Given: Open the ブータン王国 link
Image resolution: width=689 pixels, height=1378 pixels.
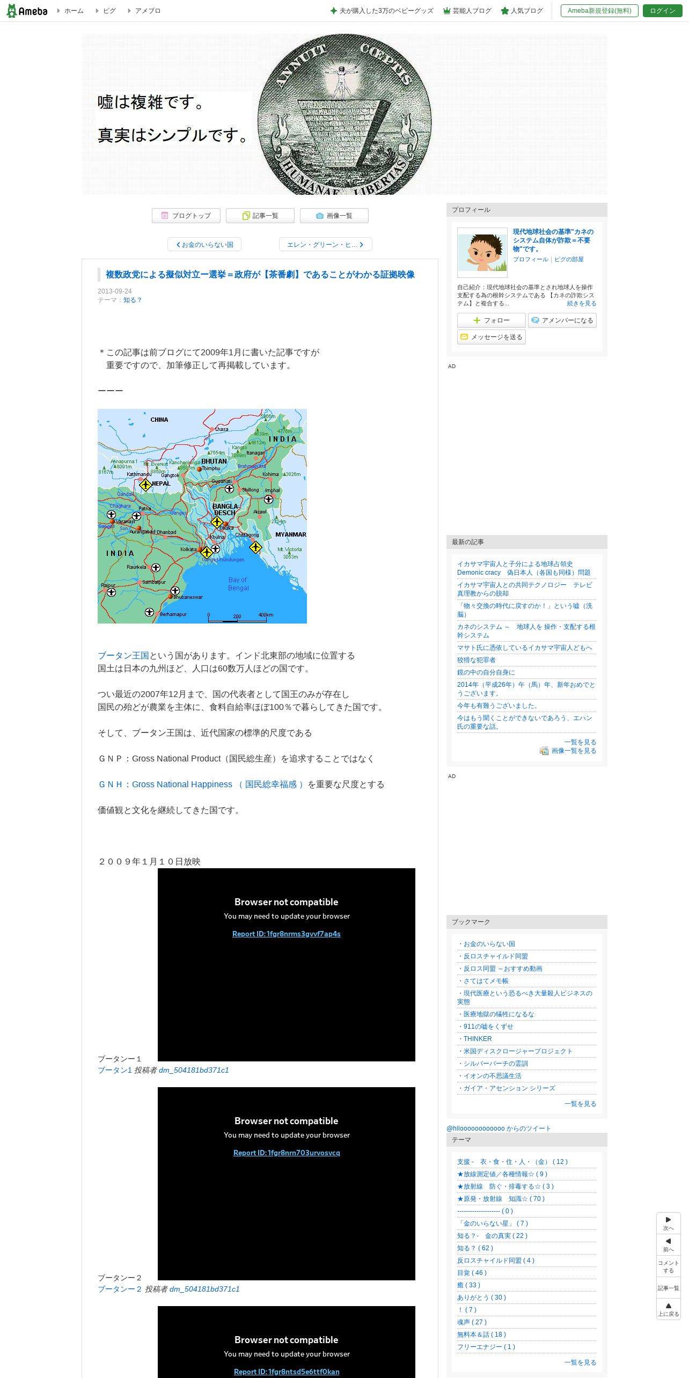Looking at the screenshot, I should 123,656.
